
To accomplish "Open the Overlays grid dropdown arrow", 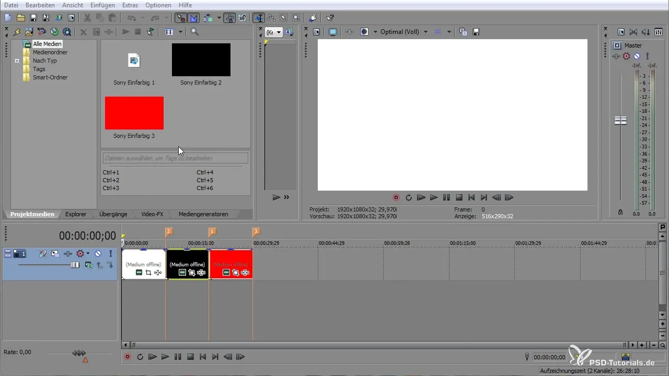I will tap(449, 32).
